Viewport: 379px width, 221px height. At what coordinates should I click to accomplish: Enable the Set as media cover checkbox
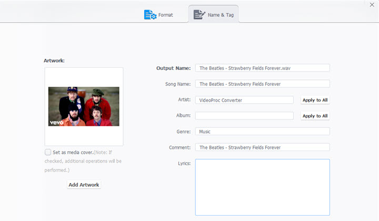(x=48, y=152)
